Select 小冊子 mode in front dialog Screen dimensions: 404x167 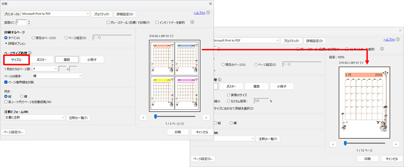point(92,59)
